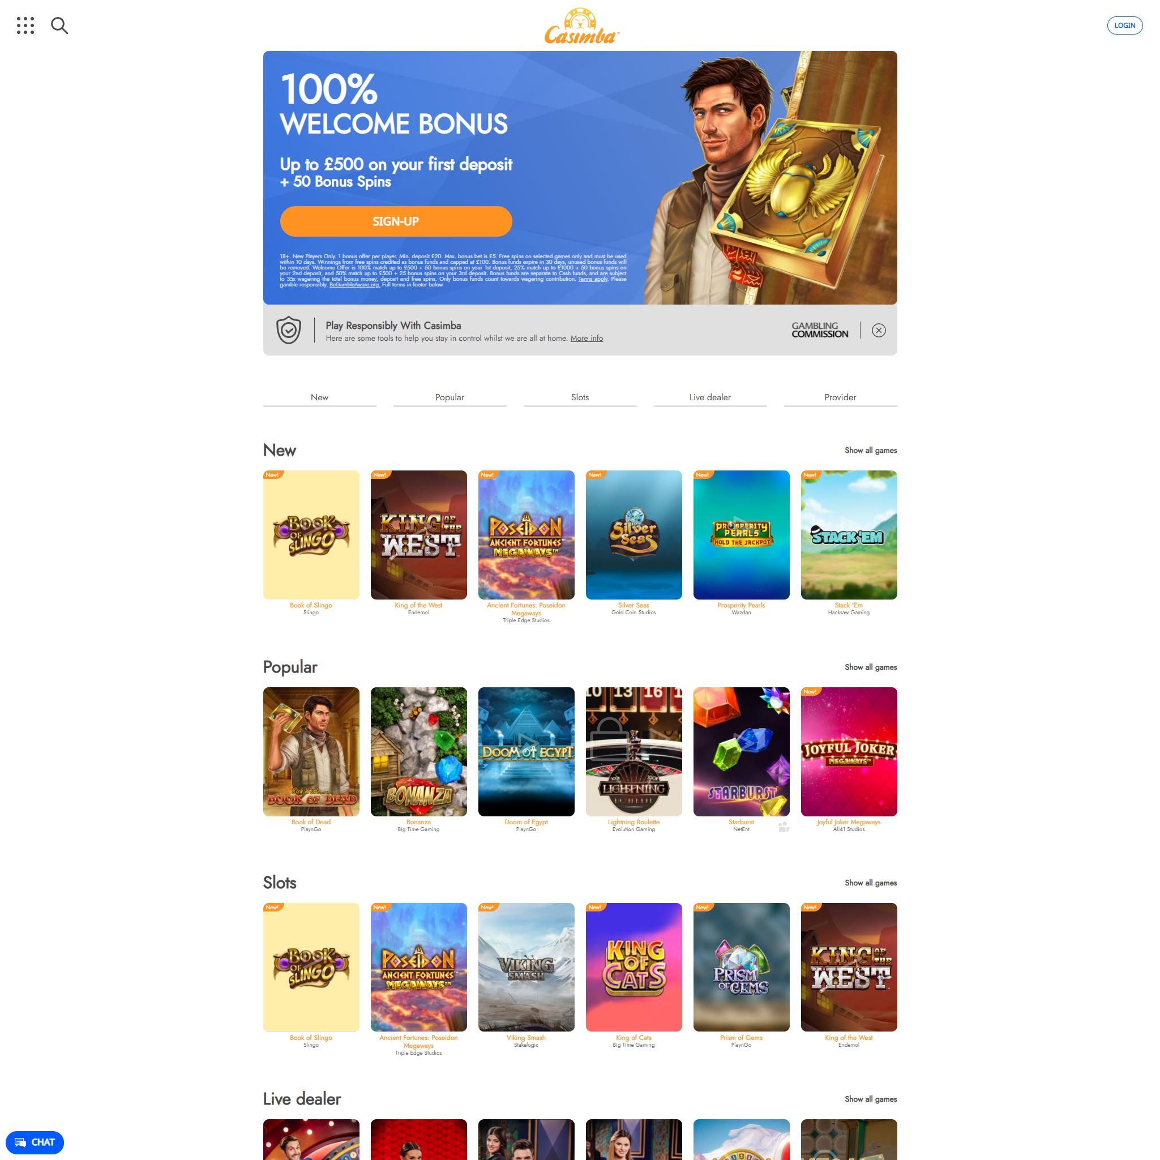Open the Book of Dead game thumbnail

tap(311, 752)
